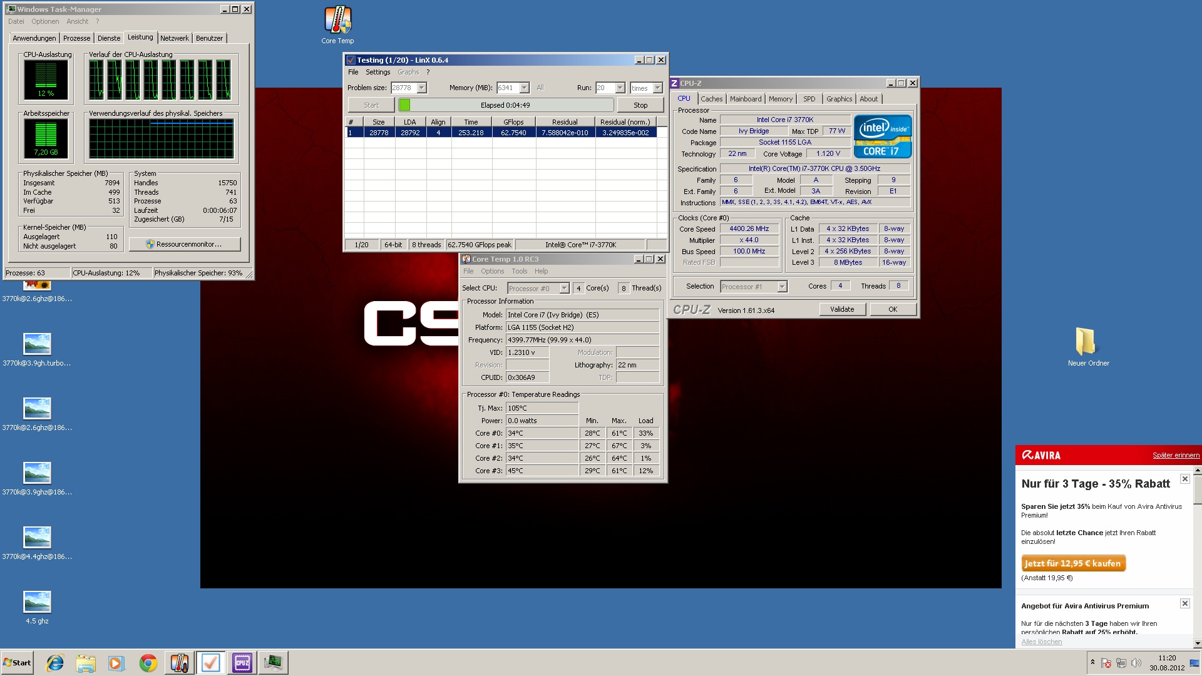
Task: Open the Core Temp Options menu
Action: pos(492,271)
